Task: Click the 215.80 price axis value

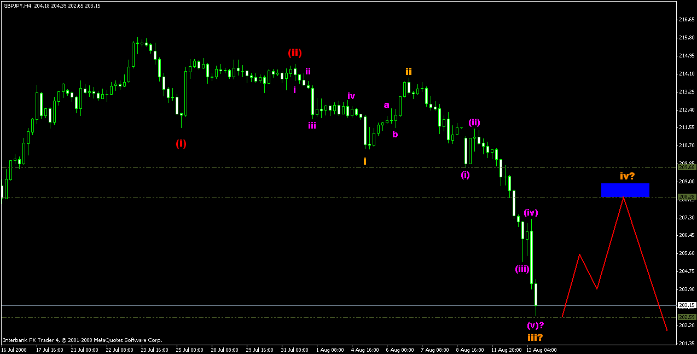Action: pyautogui.click(x=687, y=38)
